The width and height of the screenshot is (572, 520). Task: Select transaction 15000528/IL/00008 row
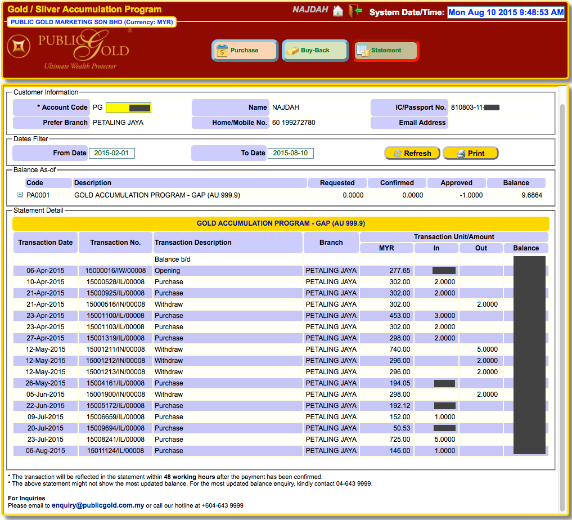(x=115, y=282)
